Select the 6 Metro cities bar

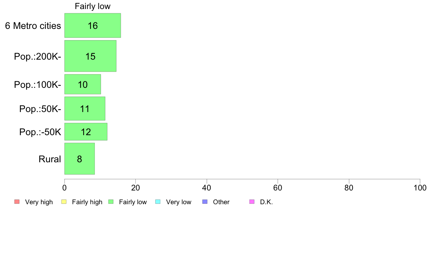pos(93,25)
